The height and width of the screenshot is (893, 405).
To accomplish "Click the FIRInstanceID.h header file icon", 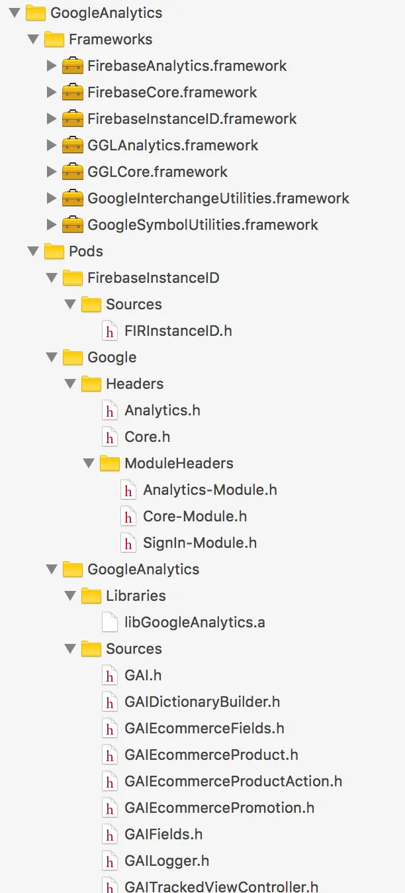I will coord(110,331).
